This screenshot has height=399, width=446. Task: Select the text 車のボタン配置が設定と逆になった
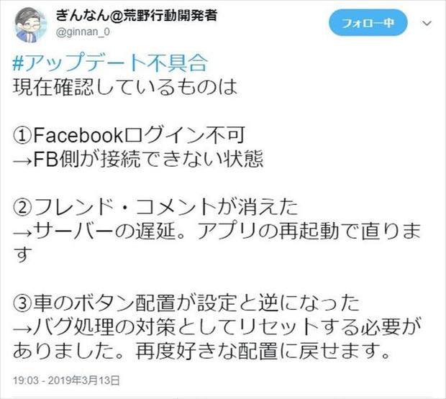pos(196,303)
